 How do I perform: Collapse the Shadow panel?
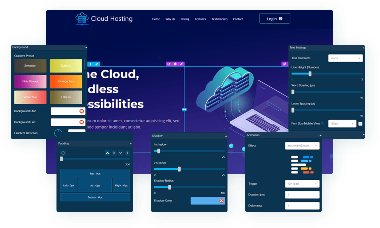click(226, 135)
